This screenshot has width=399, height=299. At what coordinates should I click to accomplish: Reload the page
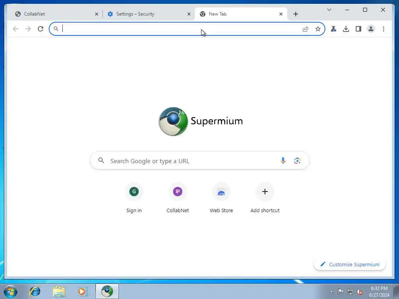[41, 29]
